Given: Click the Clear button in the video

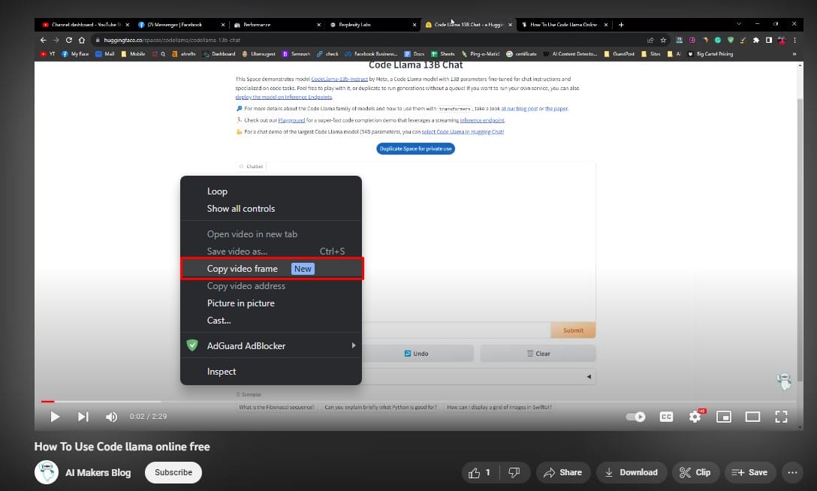Looking at the screenshot, I should coord(538,354).
